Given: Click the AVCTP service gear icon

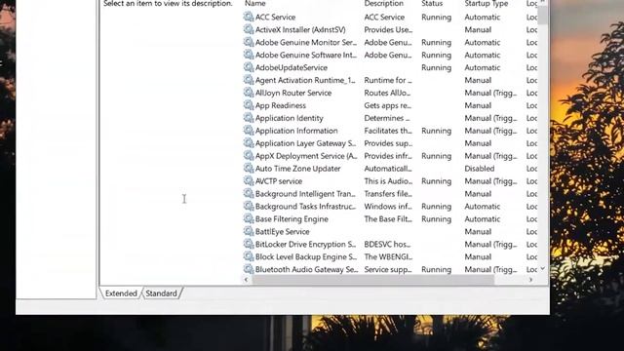Looking at the screenshot, I should point(249,180).
